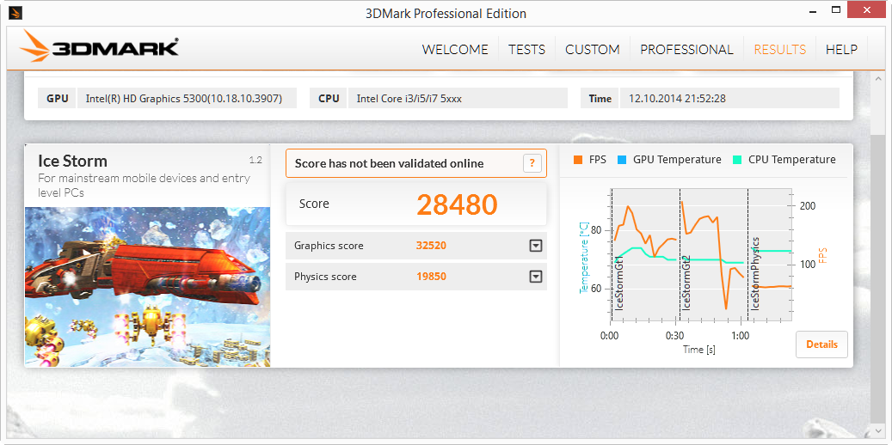Close the 3DMark window
The height and width of the screenshot is (445, 892).
tap(867, 9)
